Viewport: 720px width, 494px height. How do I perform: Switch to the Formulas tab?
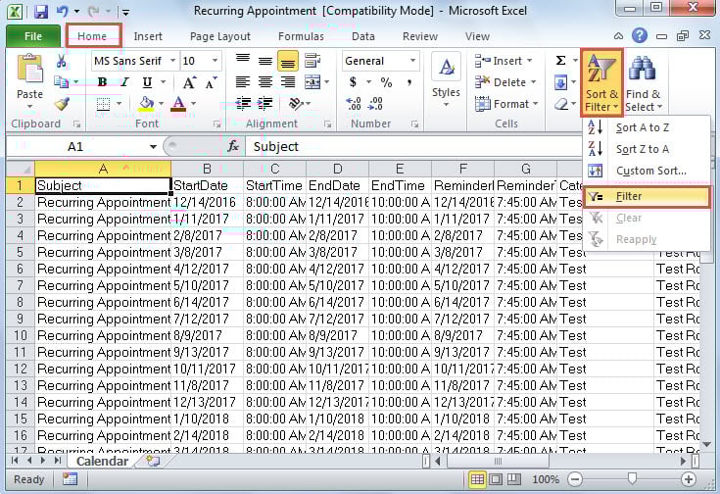tap(301, 36)
